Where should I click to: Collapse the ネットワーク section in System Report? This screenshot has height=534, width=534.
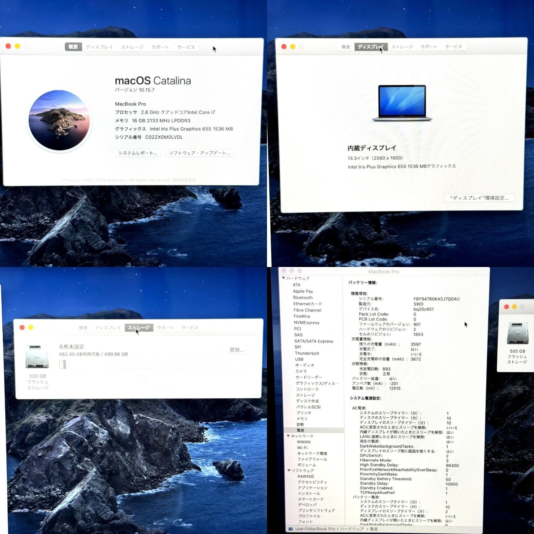coord(288,436)
